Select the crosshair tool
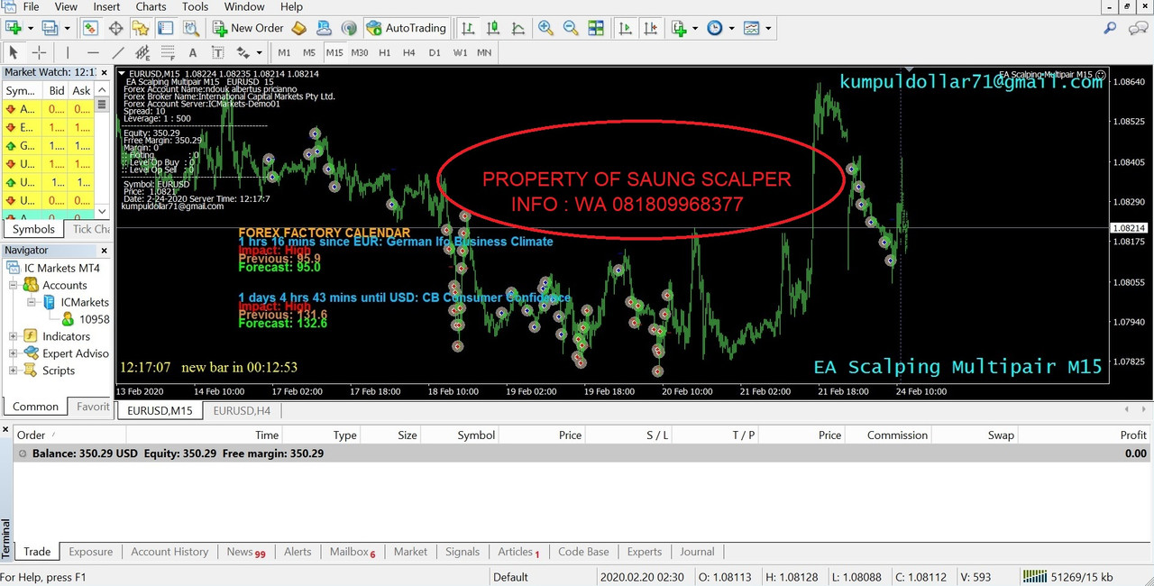The width and height of the screenshot is (1154, 586). (x=39, y=52)
